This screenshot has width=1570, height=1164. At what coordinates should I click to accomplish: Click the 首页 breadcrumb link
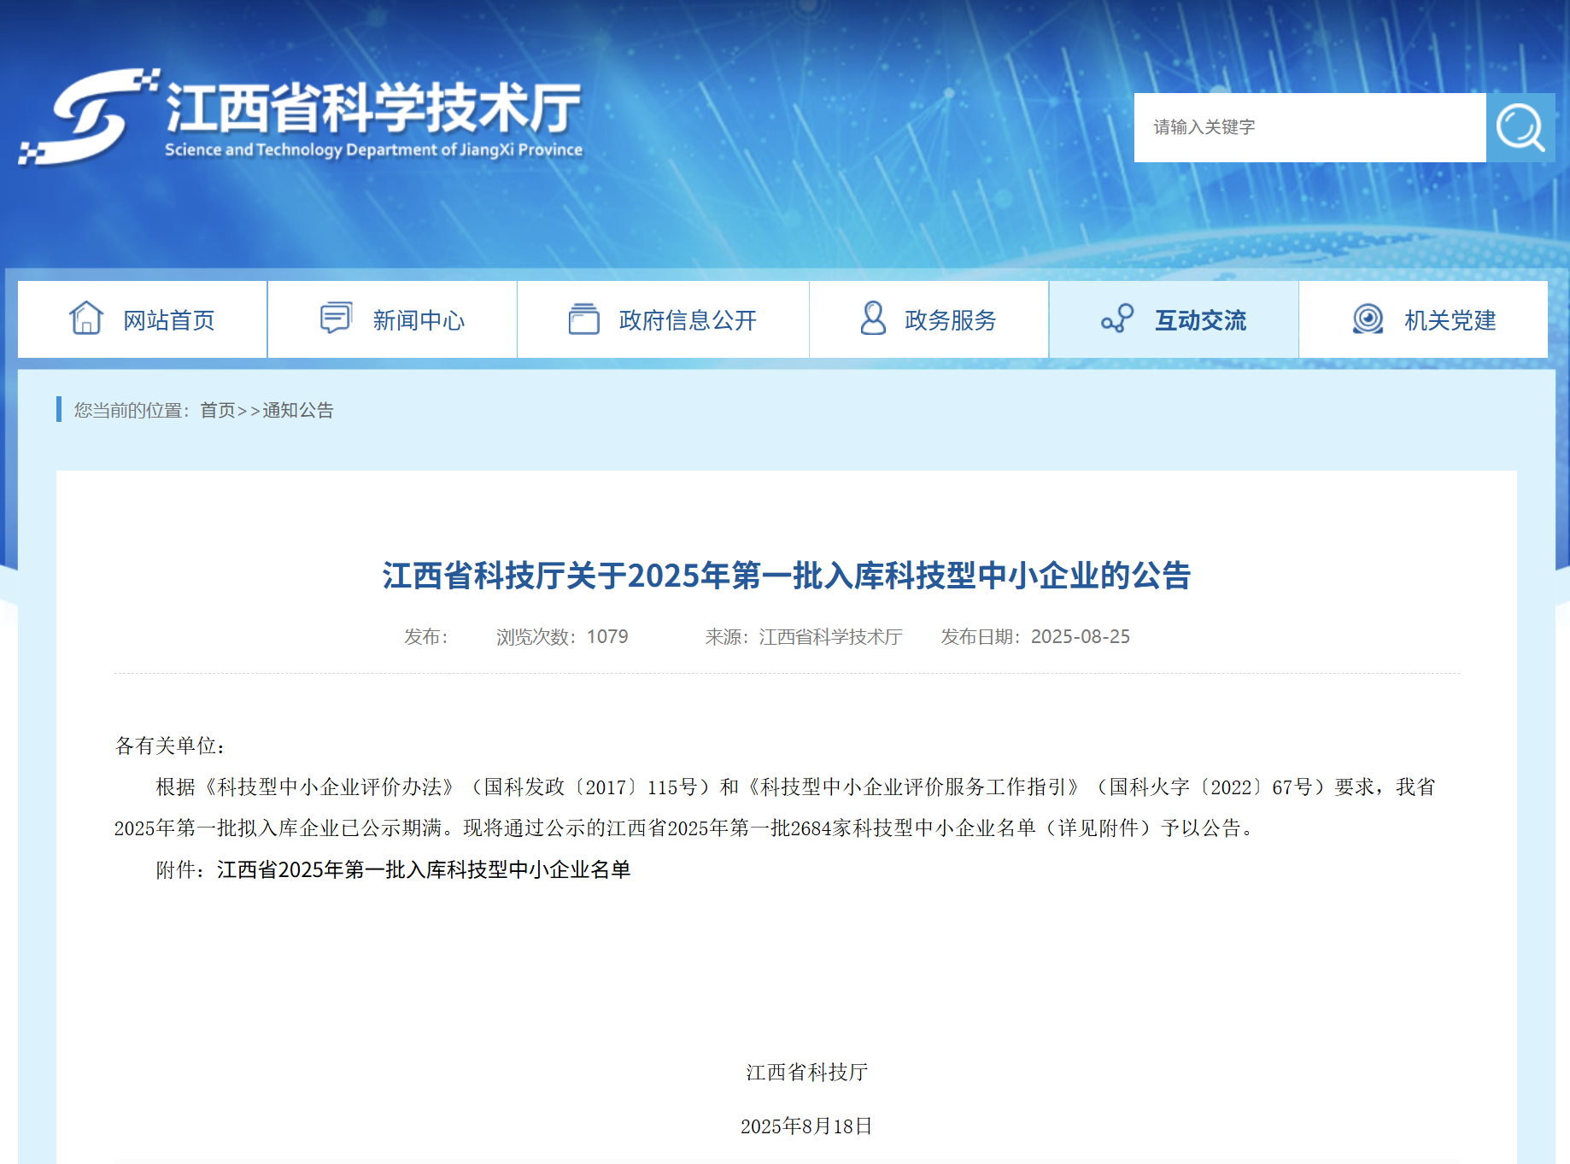216,411
